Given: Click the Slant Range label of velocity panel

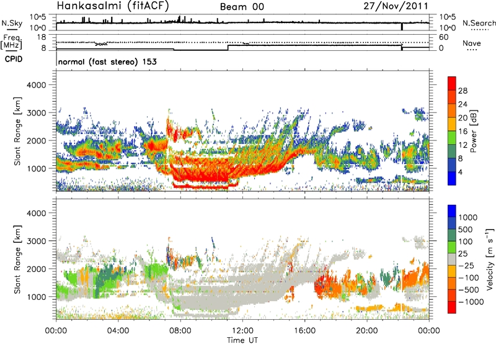Looking at the screenshot, I should coord(17,260).
